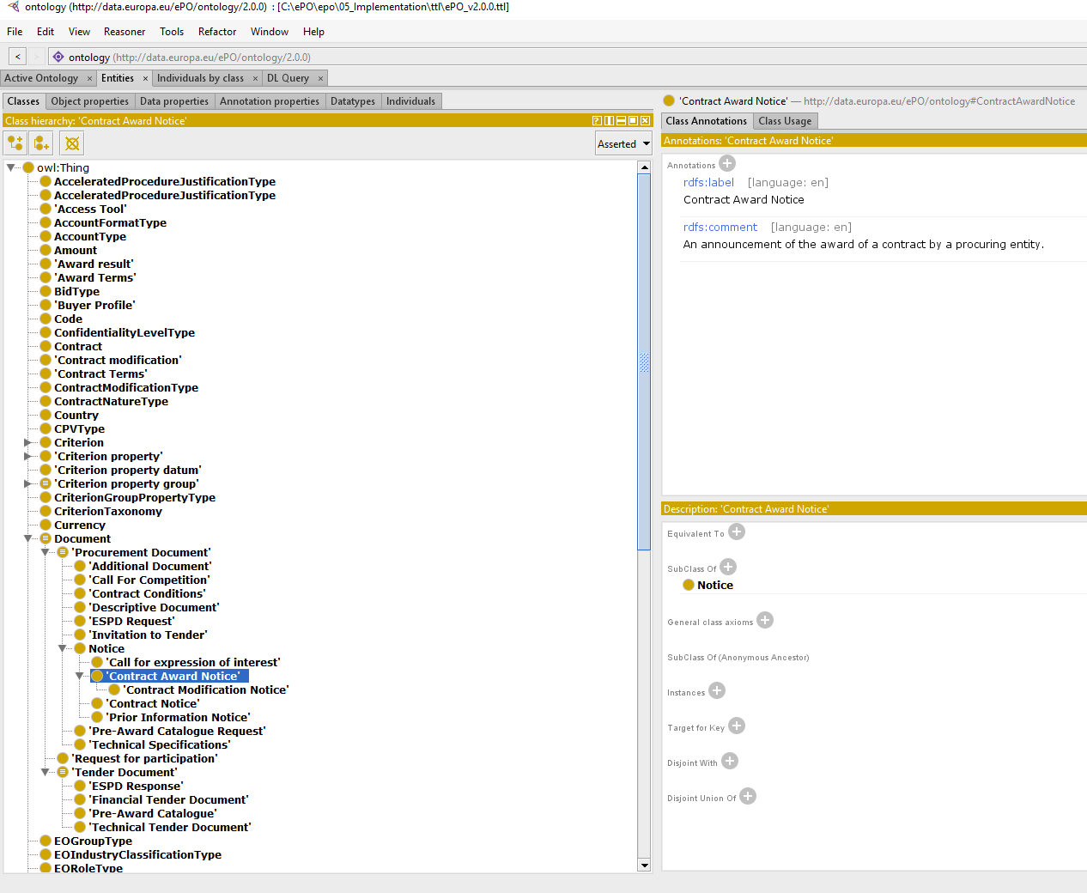Expand the 'Criterion property' node
Image resolution: width=1087 pixels, height=893 pixels.
click(27, 457)
